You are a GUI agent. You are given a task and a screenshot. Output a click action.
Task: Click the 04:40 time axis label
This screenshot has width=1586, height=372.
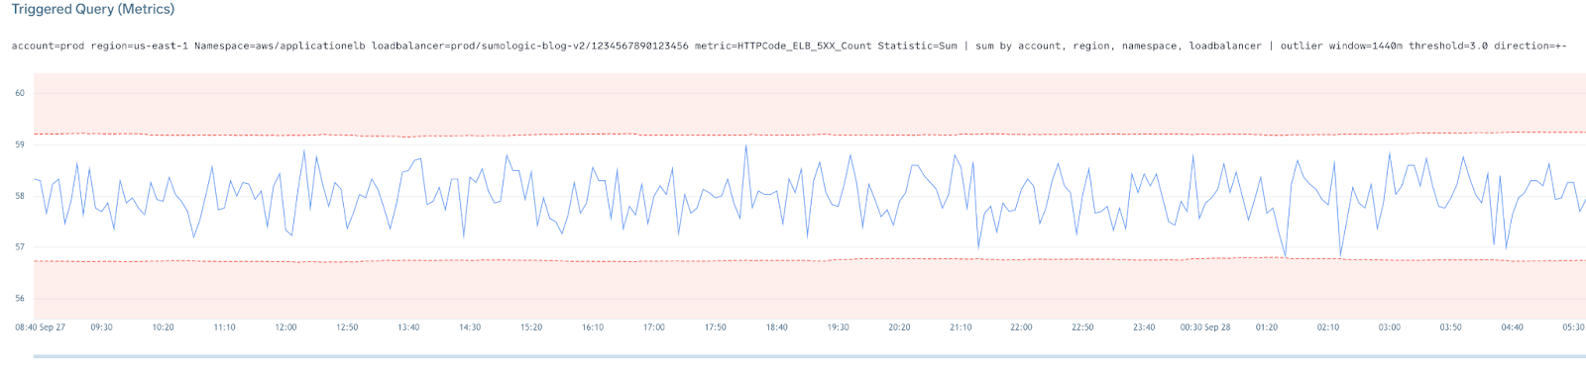tap(1513, 327)
